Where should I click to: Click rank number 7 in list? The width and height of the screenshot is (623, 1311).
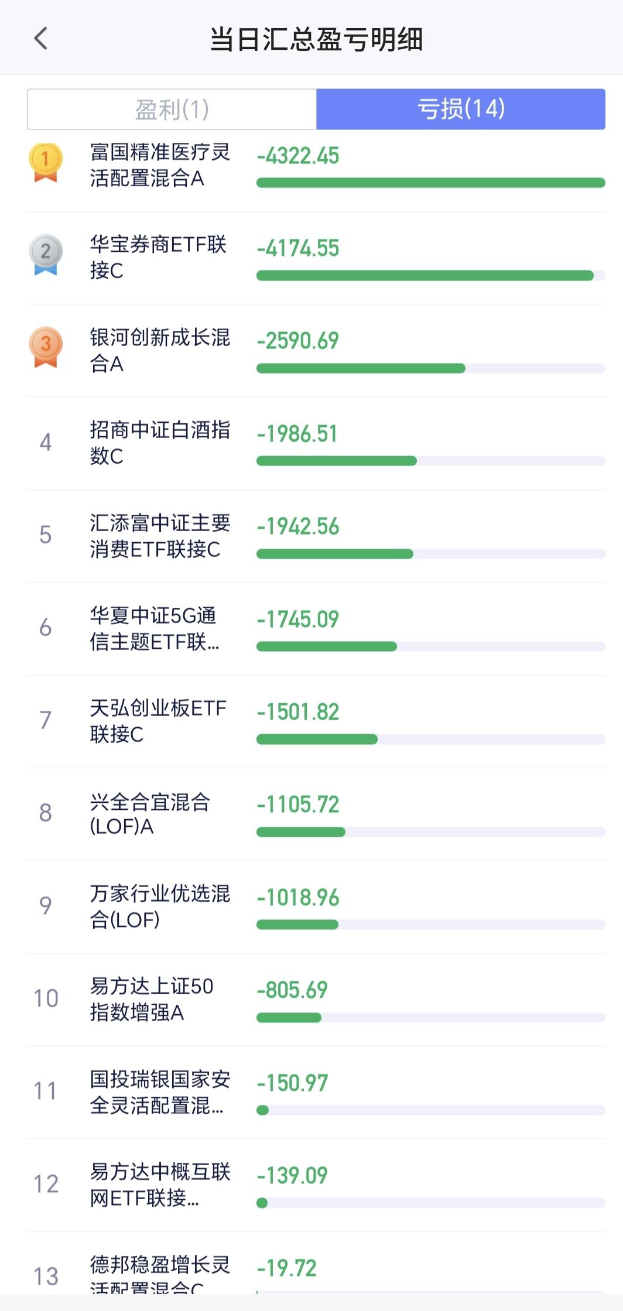pos(46,720)
